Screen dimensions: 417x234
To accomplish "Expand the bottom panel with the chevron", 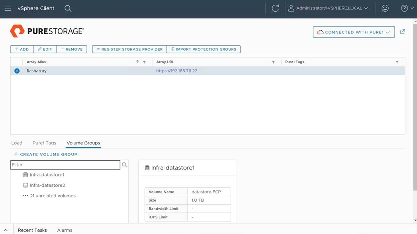I will pos(6,230).
